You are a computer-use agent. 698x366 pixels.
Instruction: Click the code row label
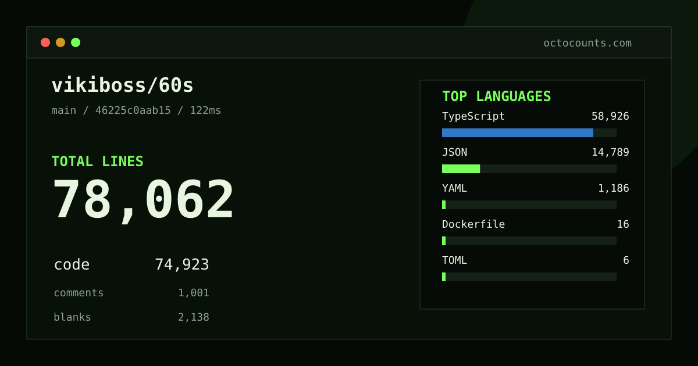pos(72,265)
